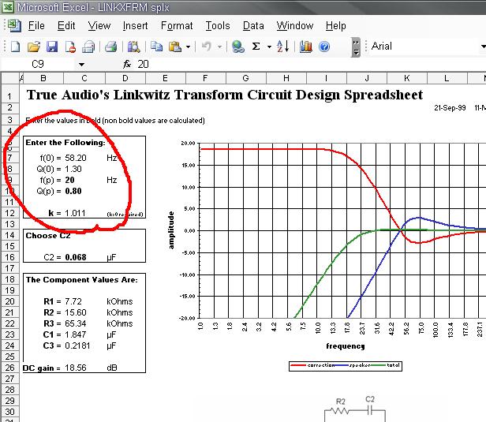Click the E-mail/fax document icon
The width and height of the screenshot is (486, 422).
click(x=88, y=47)
